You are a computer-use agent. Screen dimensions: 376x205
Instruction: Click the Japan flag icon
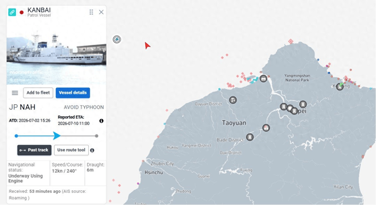[22, 12]
